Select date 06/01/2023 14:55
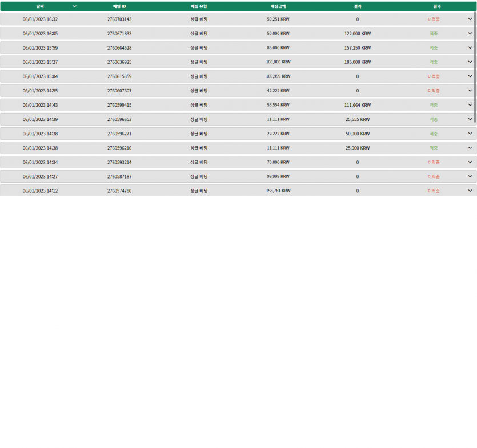The width and height of the screenshot is (477, 448). (x=40, y=91)
